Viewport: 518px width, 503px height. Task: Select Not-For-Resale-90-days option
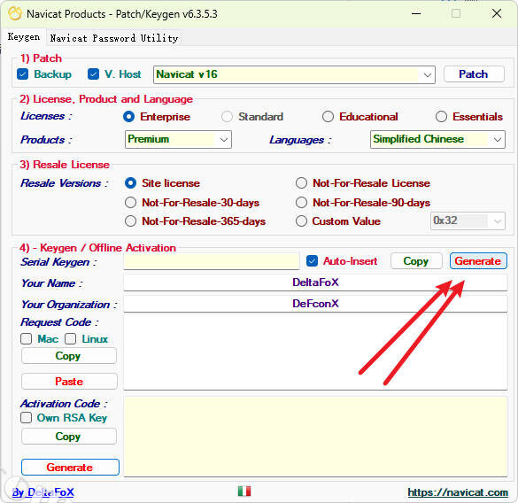click(x=301, y=202)
